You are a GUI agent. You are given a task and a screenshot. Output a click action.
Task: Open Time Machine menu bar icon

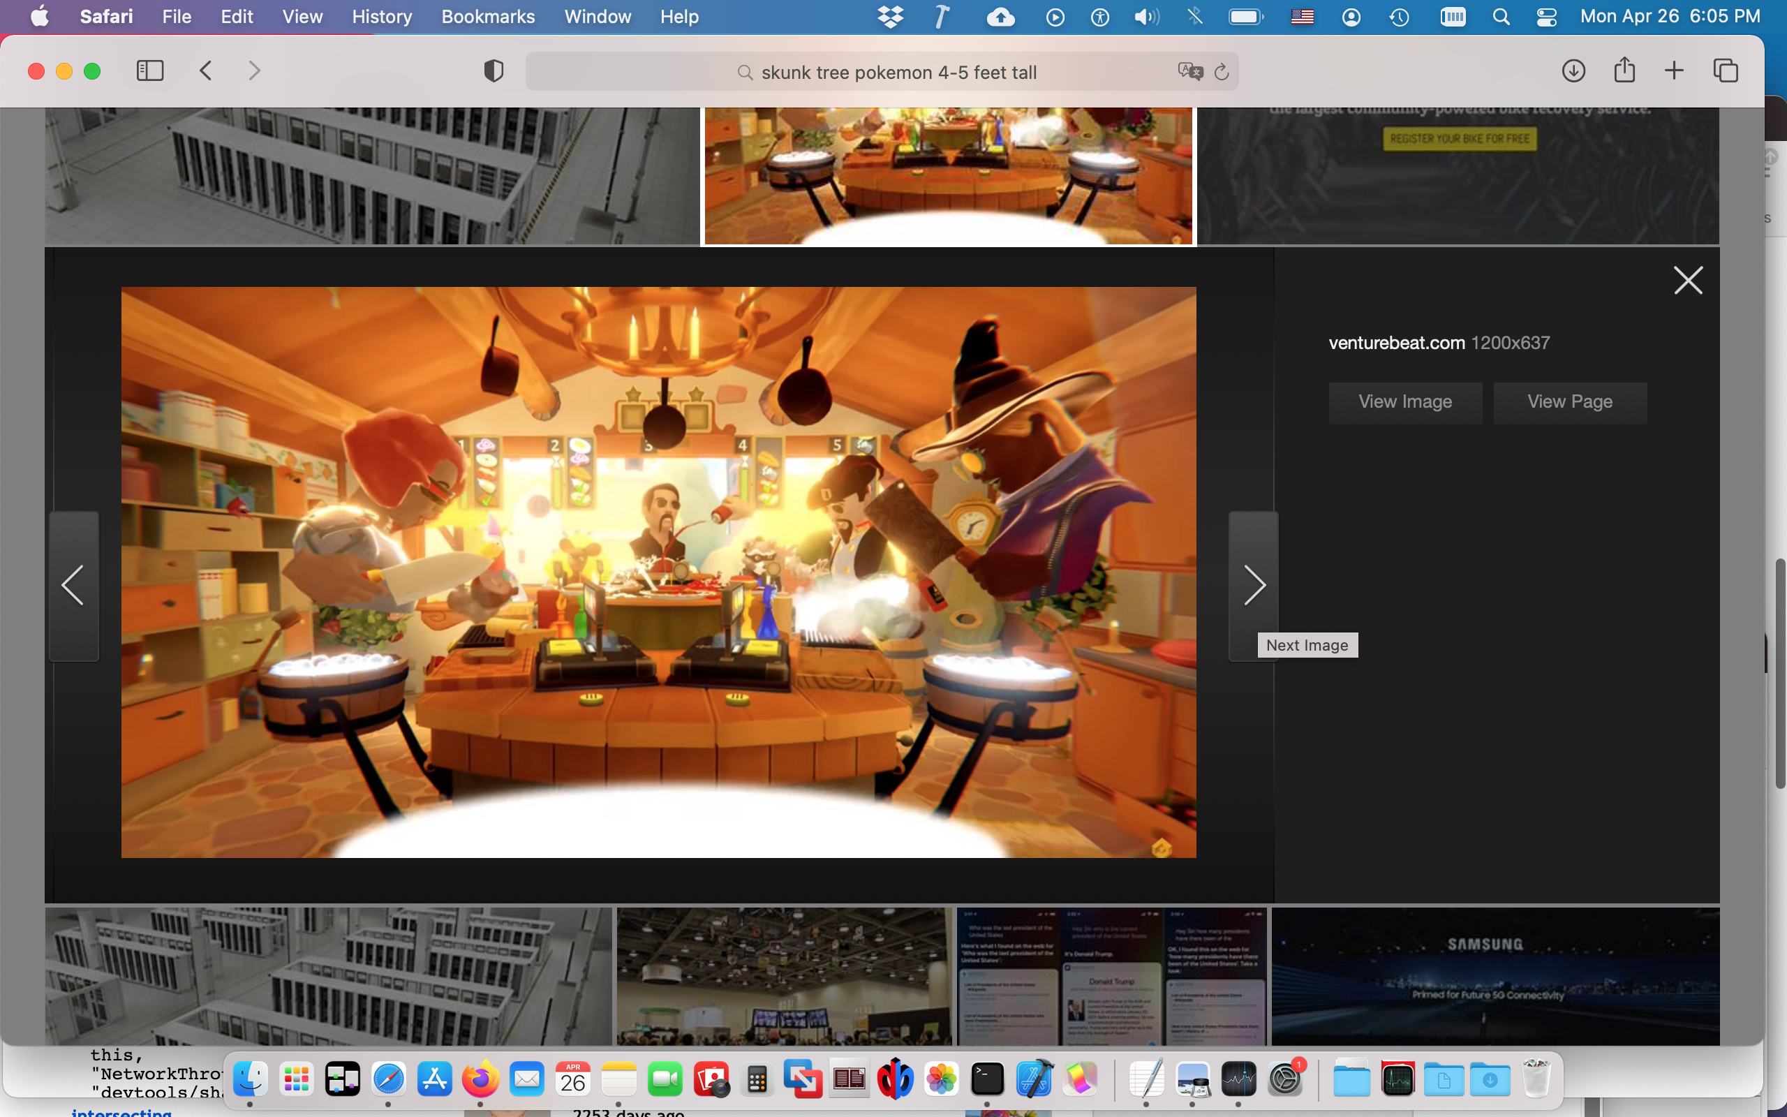click(1400, 16)
